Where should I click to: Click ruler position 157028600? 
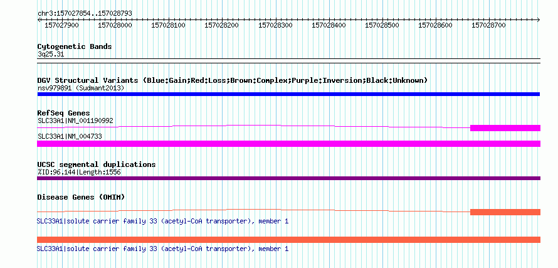pos(436,25)
